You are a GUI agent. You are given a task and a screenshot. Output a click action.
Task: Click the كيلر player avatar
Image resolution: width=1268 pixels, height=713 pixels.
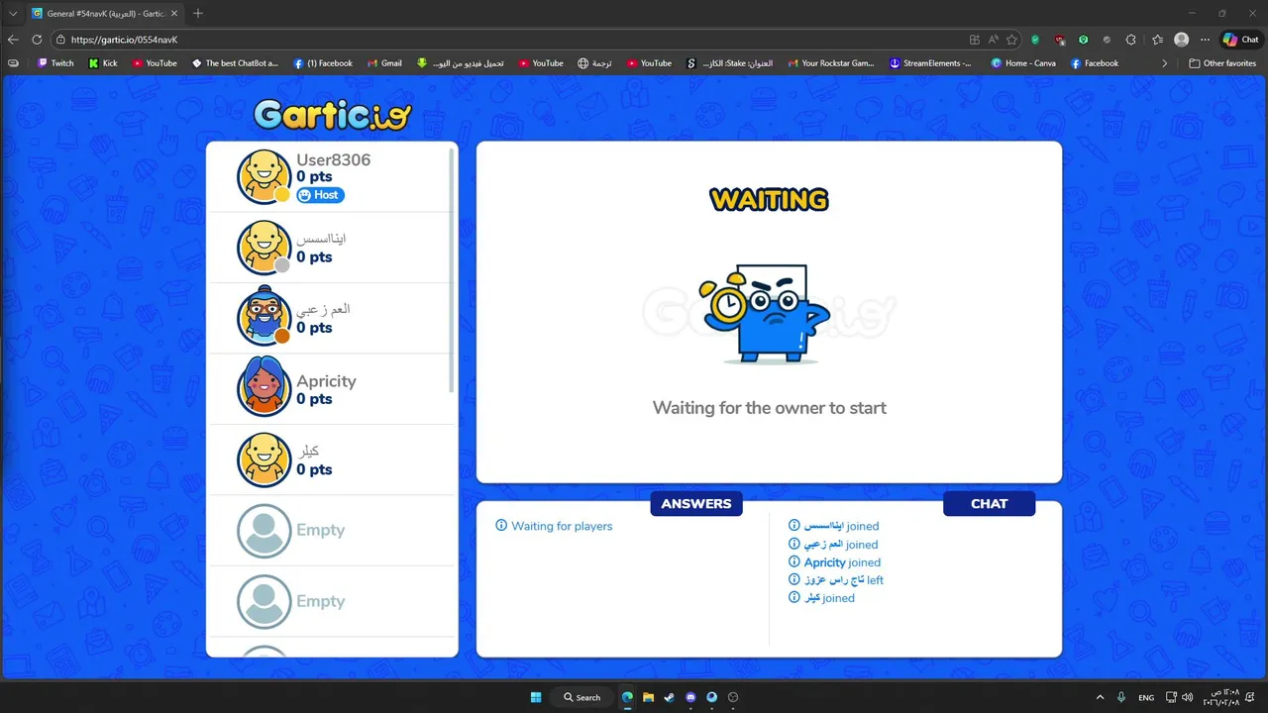pyautogui.click(x=264, y=459)
